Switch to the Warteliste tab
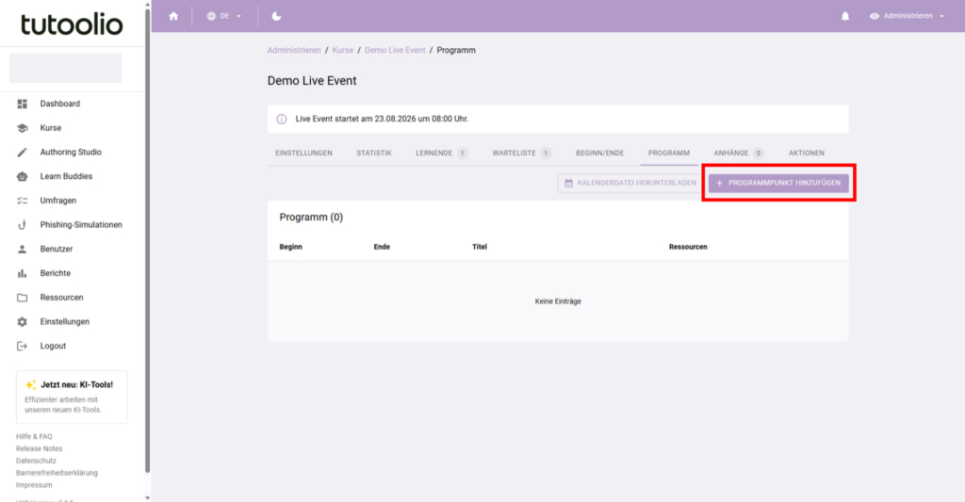 [x=521, y=154]
